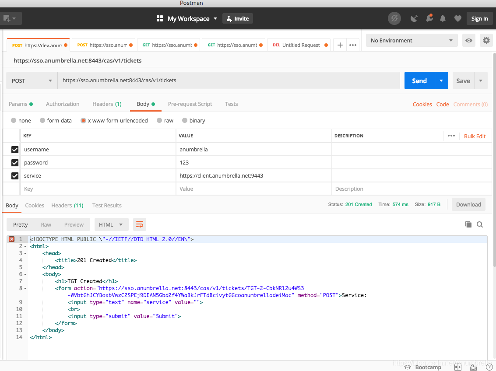
Task: Open the satellite capture requests icon
Action: pyautogui.click(x=414, y=18)
